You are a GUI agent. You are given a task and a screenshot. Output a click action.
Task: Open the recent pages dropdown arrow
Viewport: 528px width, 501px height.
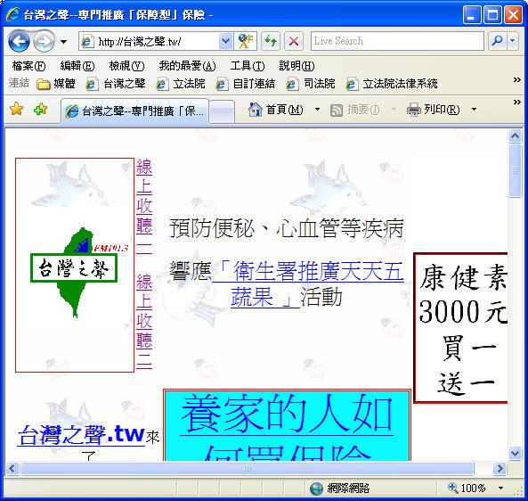[63, 42]
